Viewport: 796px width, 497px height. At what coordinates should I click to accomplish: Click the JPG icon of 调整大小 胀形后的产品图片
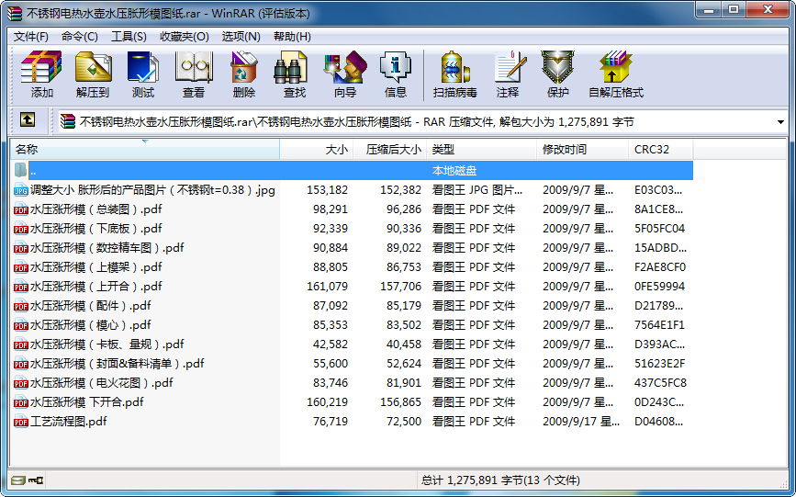click(21, 190)
